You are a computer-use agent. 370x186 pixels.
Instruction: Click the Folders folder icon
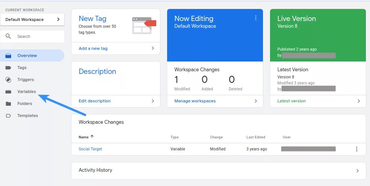(x=8, y=103)
